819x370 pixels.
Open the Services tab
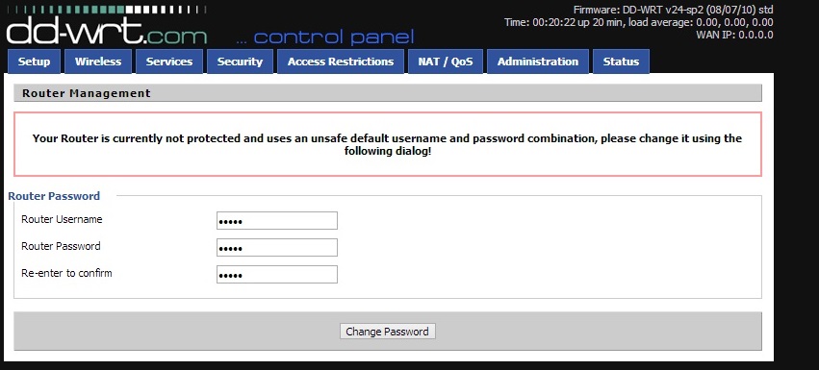[169, 62]
